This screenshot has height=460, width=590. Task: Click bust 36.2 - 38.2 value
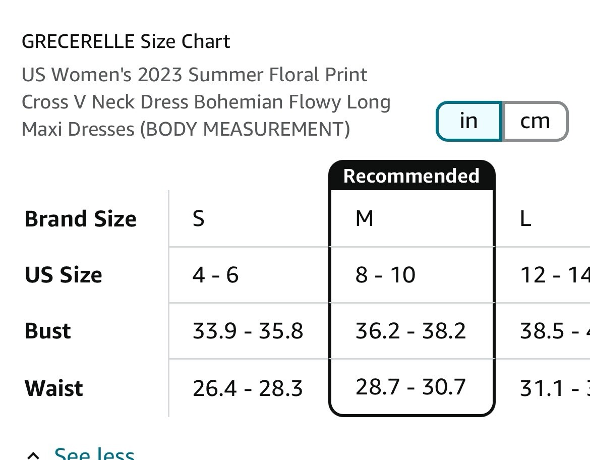410,331
